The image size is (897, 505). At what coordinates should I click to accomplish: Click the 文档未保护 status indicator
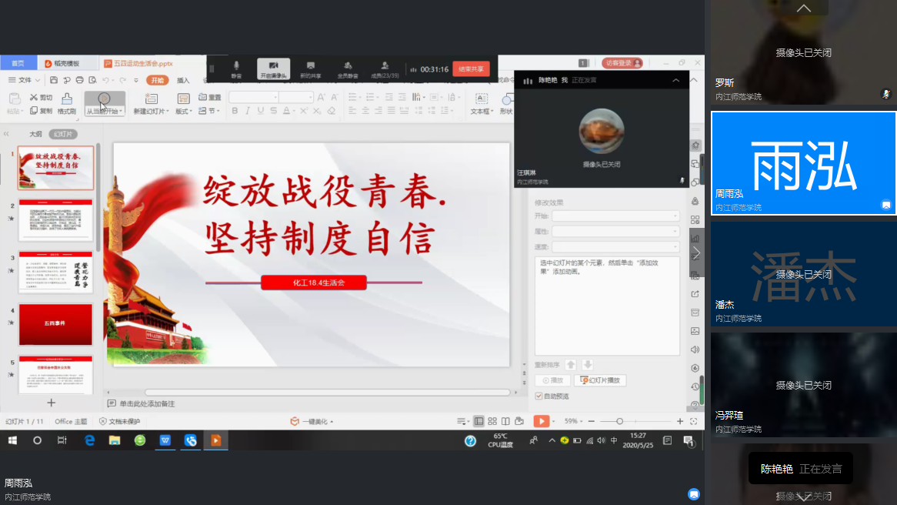119,421
